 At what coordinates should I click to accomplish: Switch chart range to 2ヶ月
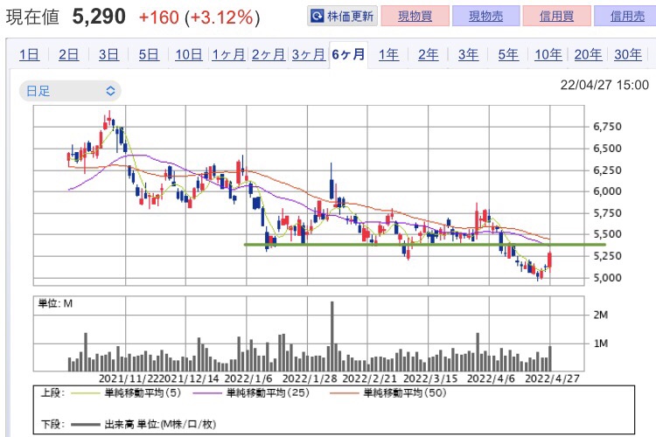pos(269,54)
